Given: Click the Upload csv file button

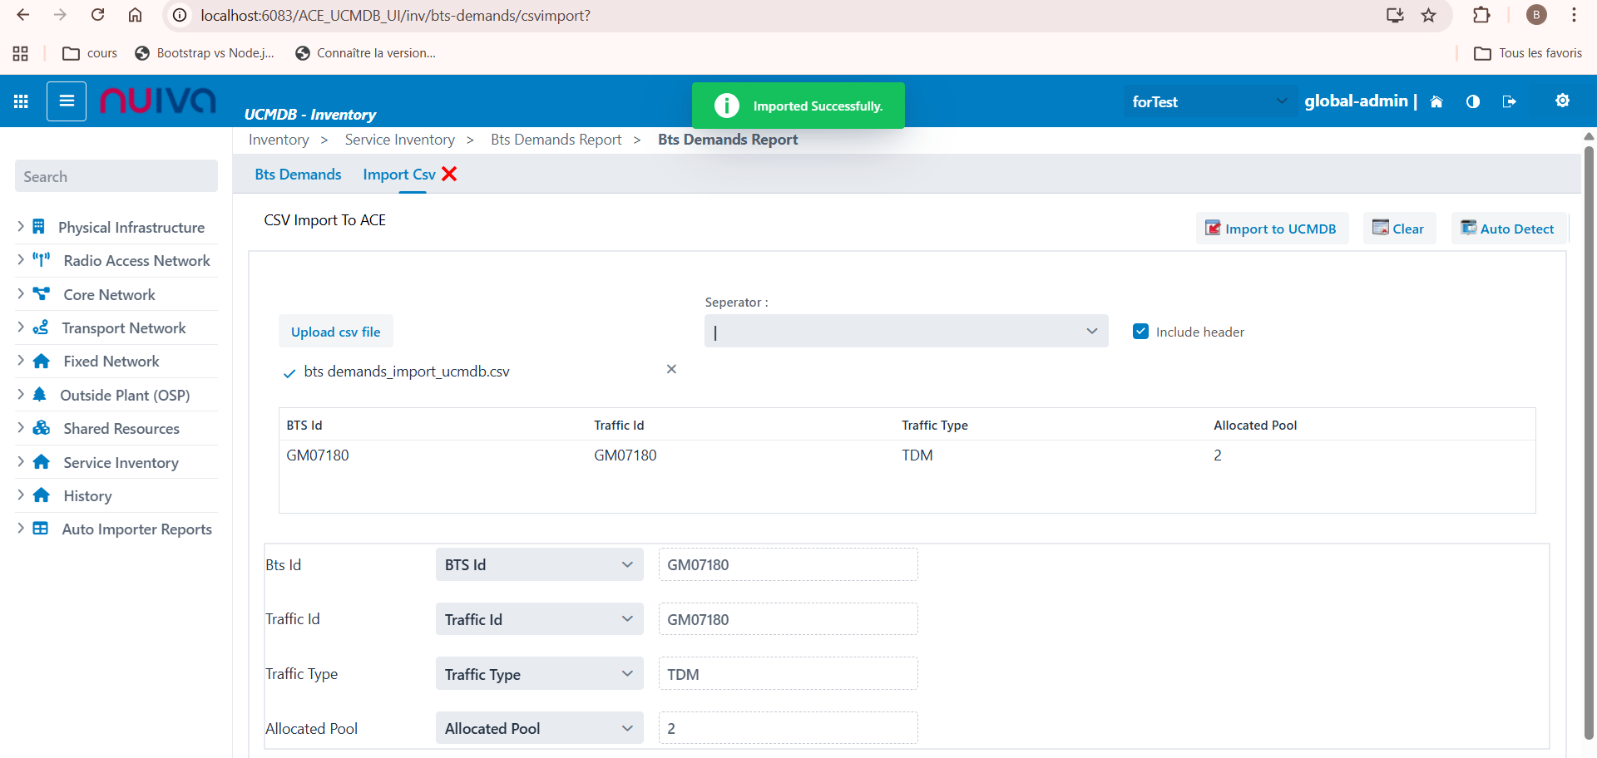Looking at the screenshot, I should (335, 332).
